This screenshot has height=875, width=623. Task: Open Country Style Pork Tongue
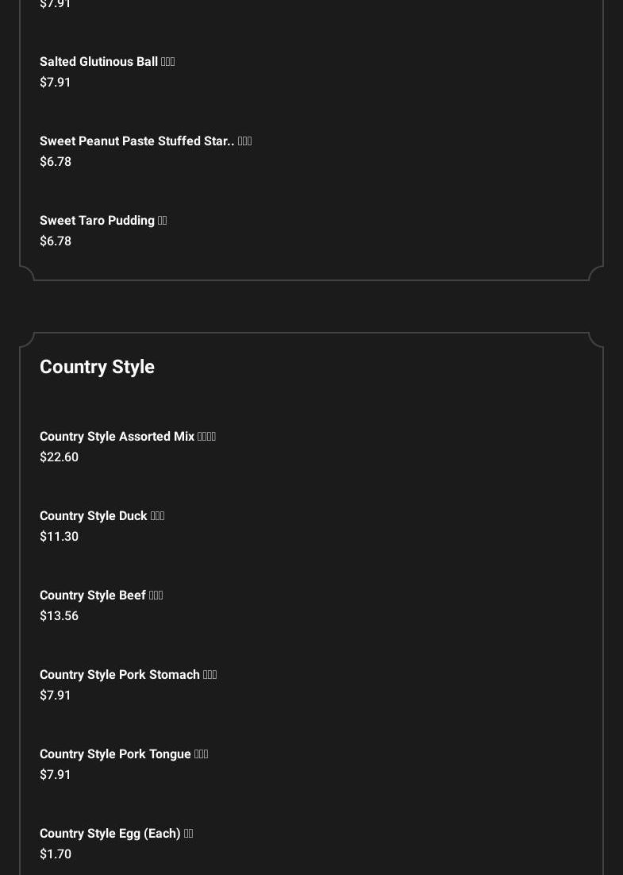(x=123, y=754)
